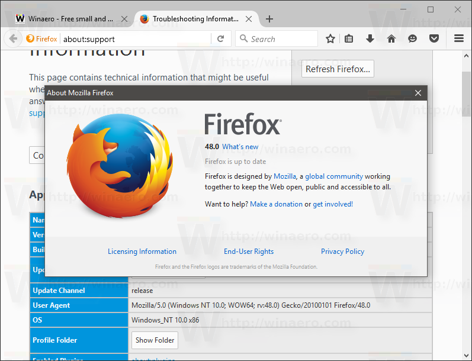Click the User Agent row header

click(x=79, y=305)
